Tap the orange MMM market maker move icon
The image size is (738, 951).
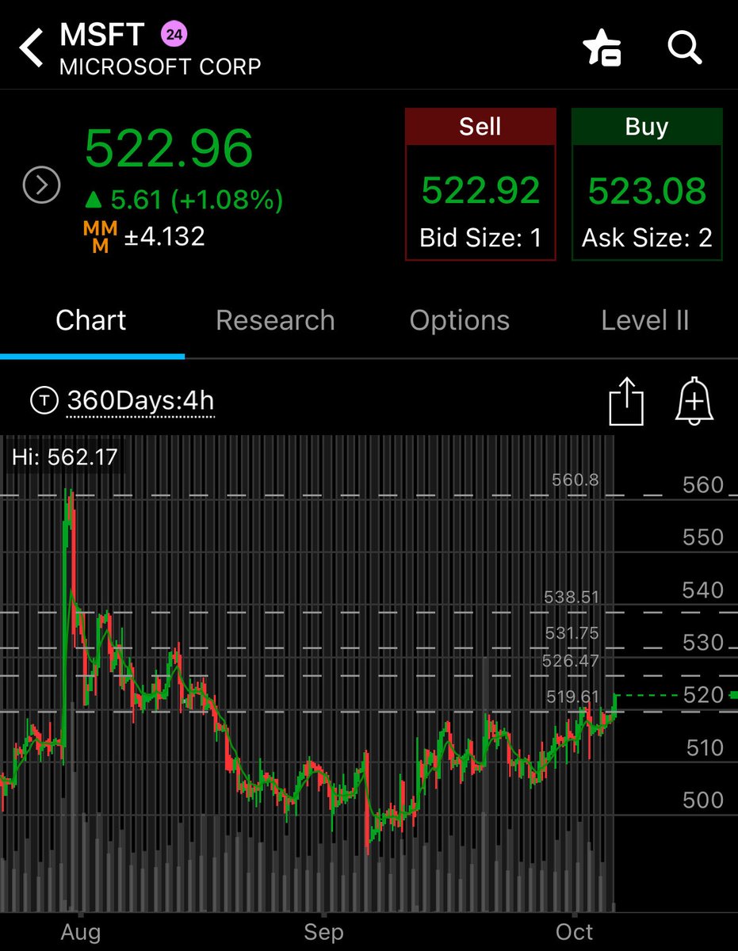pyautogui.click(x=100, y=238)
